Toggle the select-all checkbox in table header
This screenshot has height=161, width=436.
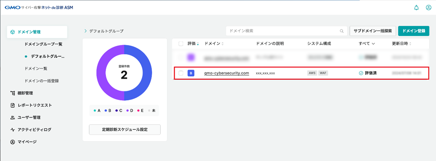[x=181, y=44]
